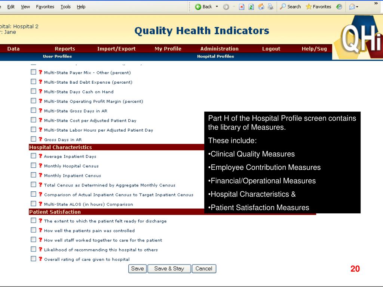The image size is (383, 287).
Task: Select the Overall rating of care checkbox
Action: (x=33, y=259)
